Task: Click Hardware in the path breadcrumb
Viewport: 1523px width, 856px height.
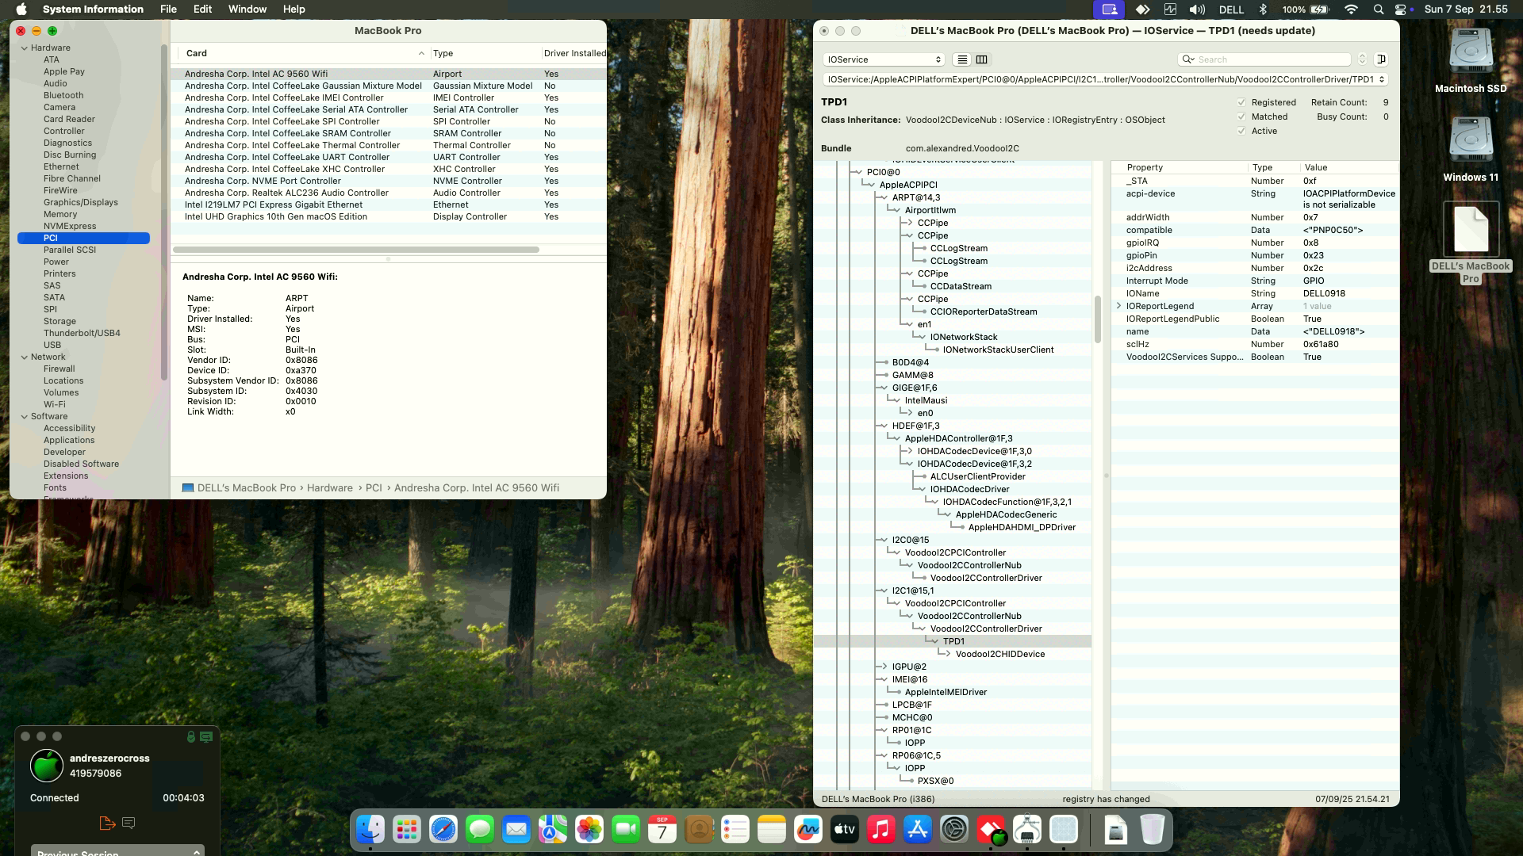Action: click(329, 488)
